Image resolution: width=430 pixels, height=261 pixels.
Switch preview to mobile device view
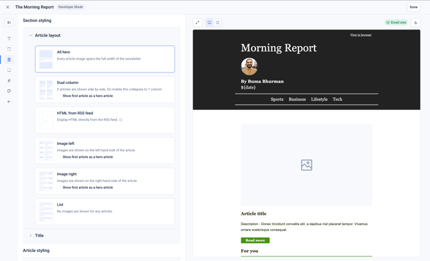218,22
